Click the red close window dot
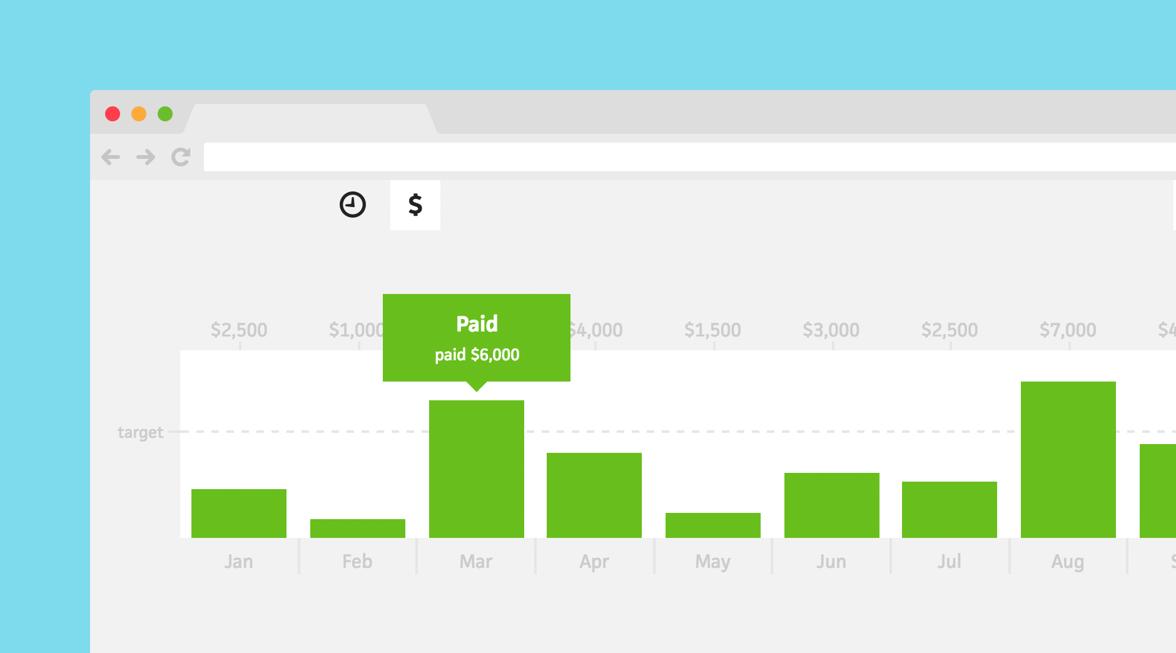 [113, 114]
